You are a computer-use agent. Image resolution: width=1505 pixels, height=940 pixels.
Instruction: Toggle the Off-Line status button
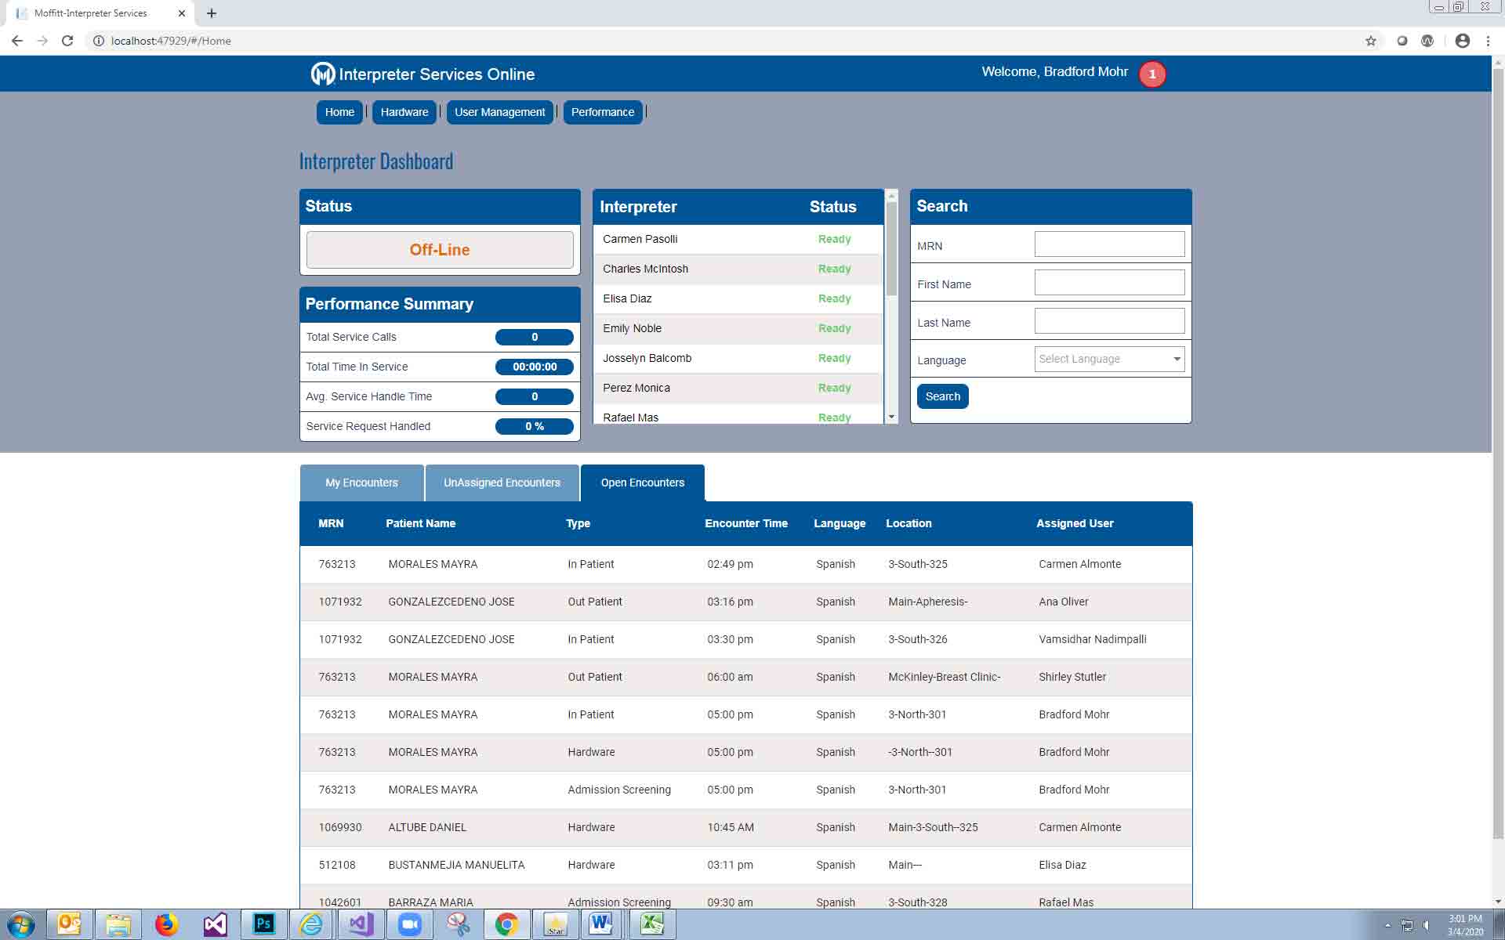click(440, 250)
